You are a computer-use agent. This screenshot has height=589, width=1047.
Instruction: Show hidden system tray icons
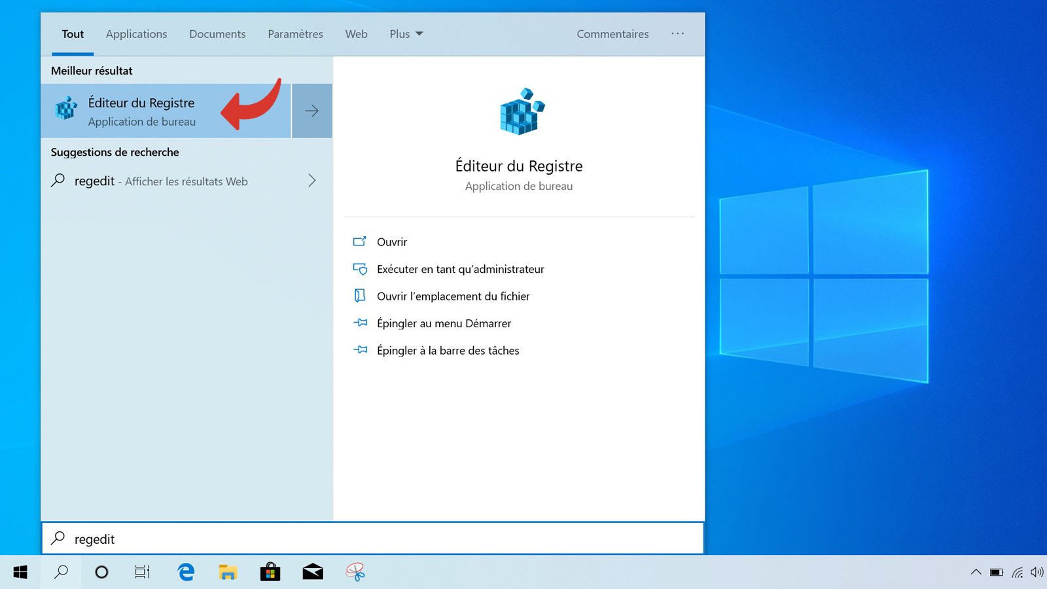click(976, 572)
